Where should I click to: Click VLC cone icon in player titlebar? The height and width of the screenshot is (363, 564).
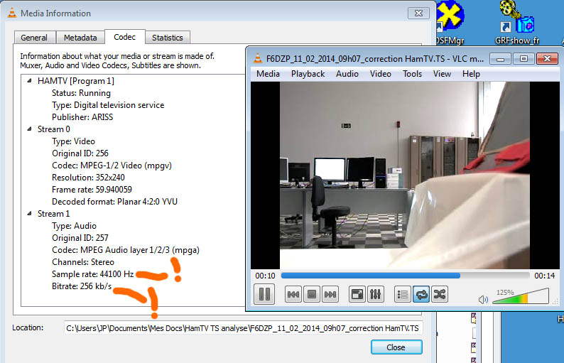258,58
